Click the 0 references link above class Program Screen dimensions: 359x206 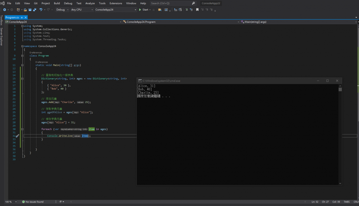[36, 53]
